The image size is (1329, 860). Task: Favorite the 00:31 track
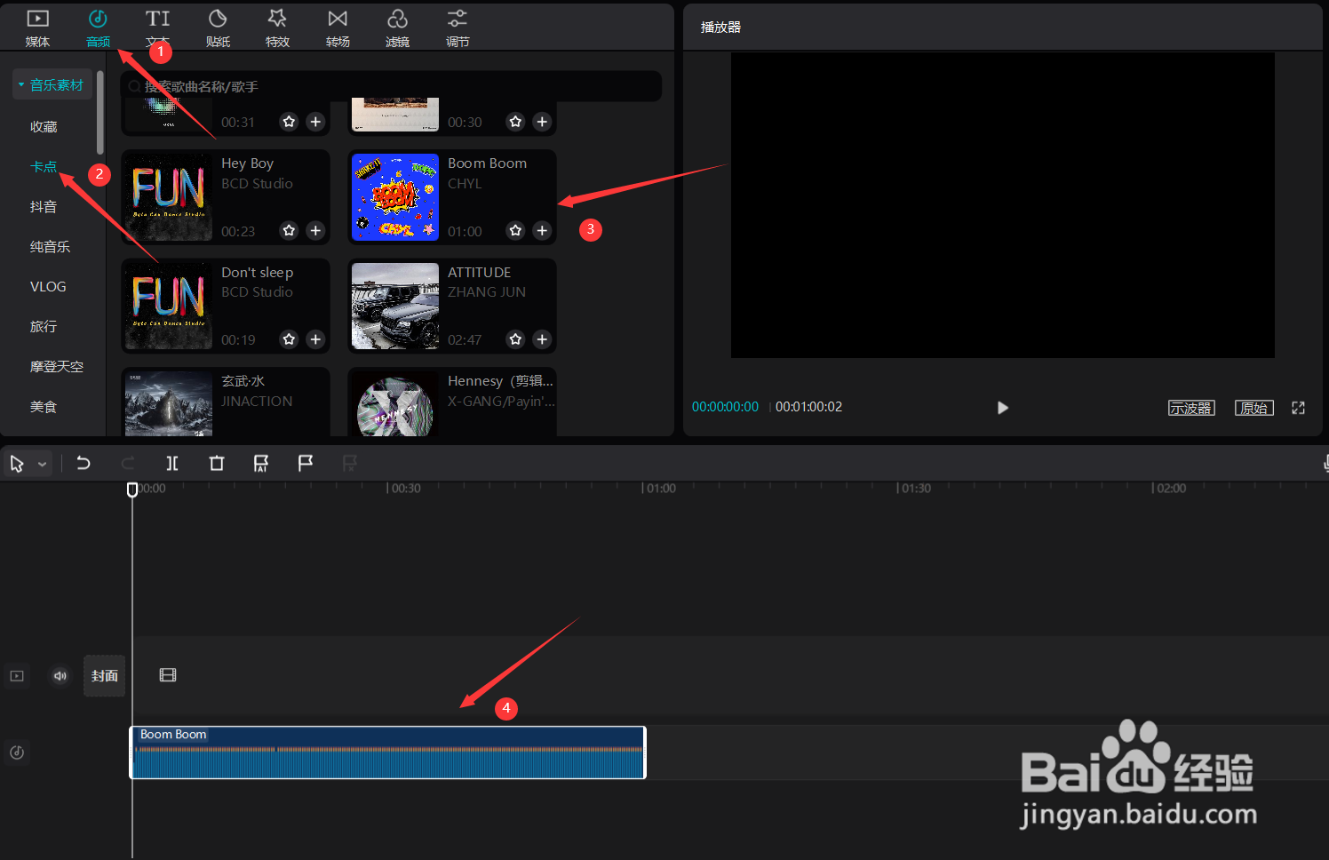point(289,121)
